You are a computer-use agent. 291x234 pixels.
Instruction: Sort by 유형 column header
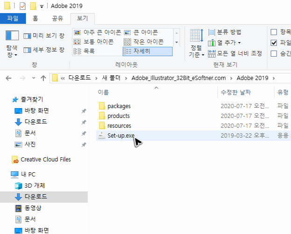pyautogui.click(x=283, y=92)
